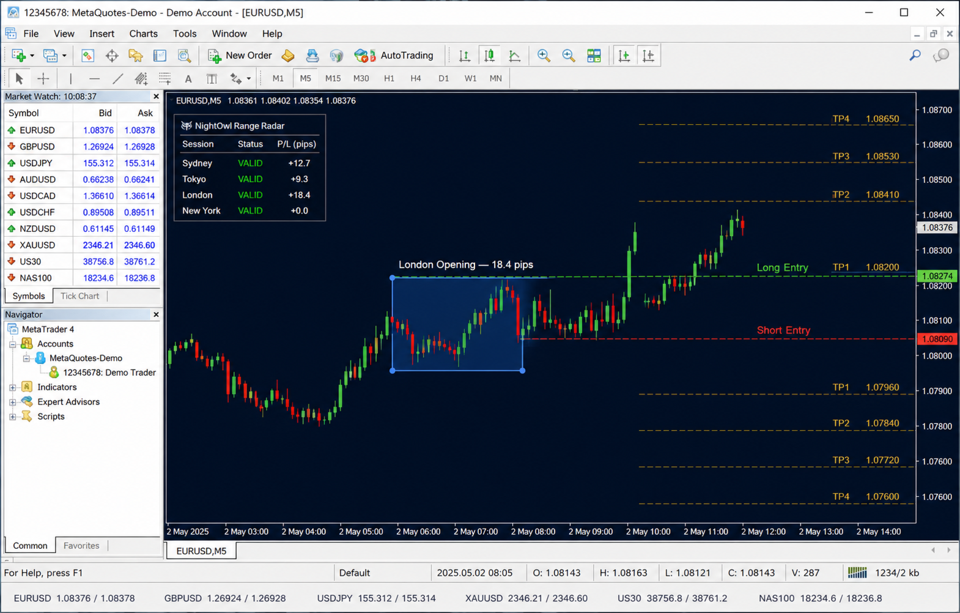Open the Profiles toolbar icon
The width and height of the screenshot is (960, 613).
(x=50, y=56)
